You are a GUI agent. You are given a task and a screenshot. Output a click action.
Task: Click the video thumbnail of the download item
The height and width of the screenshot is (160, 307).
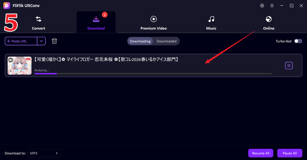click(20, 65)
